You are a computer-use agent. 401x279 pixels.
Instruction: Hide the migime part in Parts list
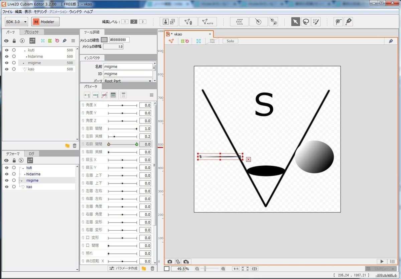(x=6, y=63)
